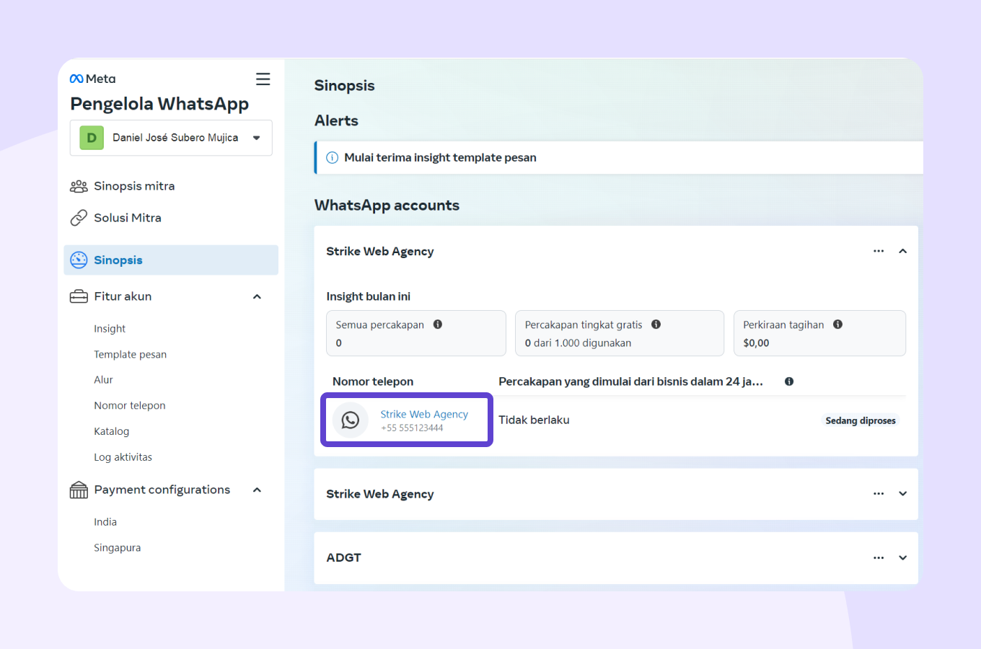This screenshot has width=981, height=649.
Task: Select Singapura payment configuration
Action: point(118,548)
